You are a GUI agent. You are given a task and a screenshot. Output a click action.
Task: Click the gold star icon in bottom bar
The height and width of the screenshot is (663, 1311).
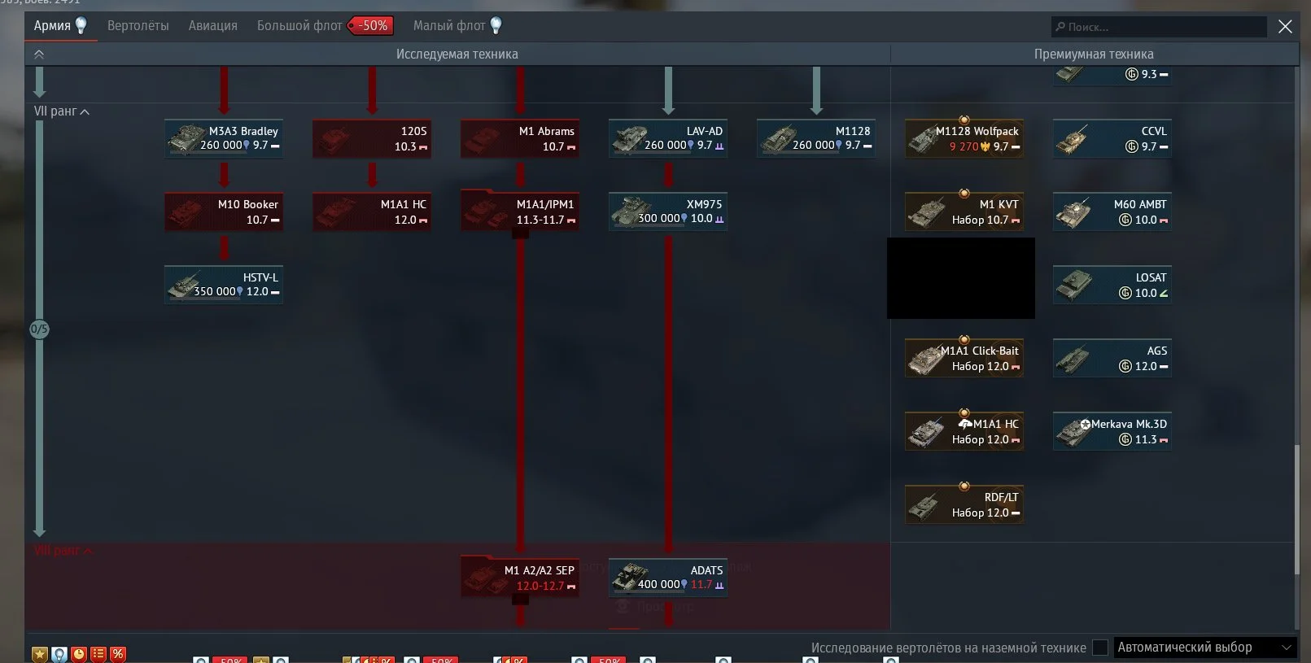(40, 654)
